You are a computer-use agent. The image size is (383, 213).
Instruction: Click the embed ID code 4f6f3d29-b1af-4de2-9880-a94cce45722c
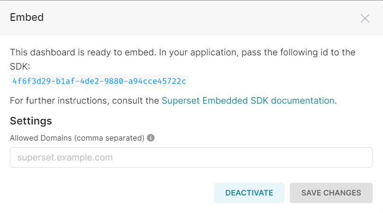[x=99, y=81]
